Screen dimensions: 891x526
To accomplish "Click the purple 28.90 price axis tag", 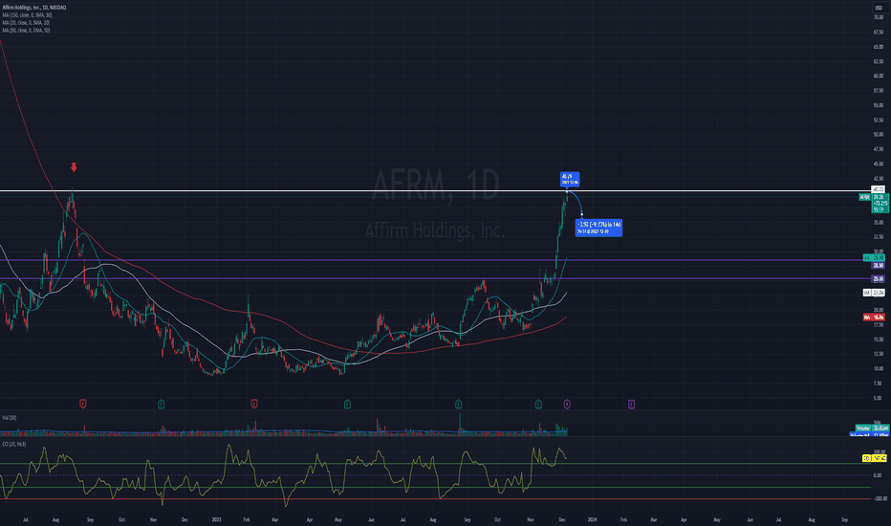I will tap(879, 266).
